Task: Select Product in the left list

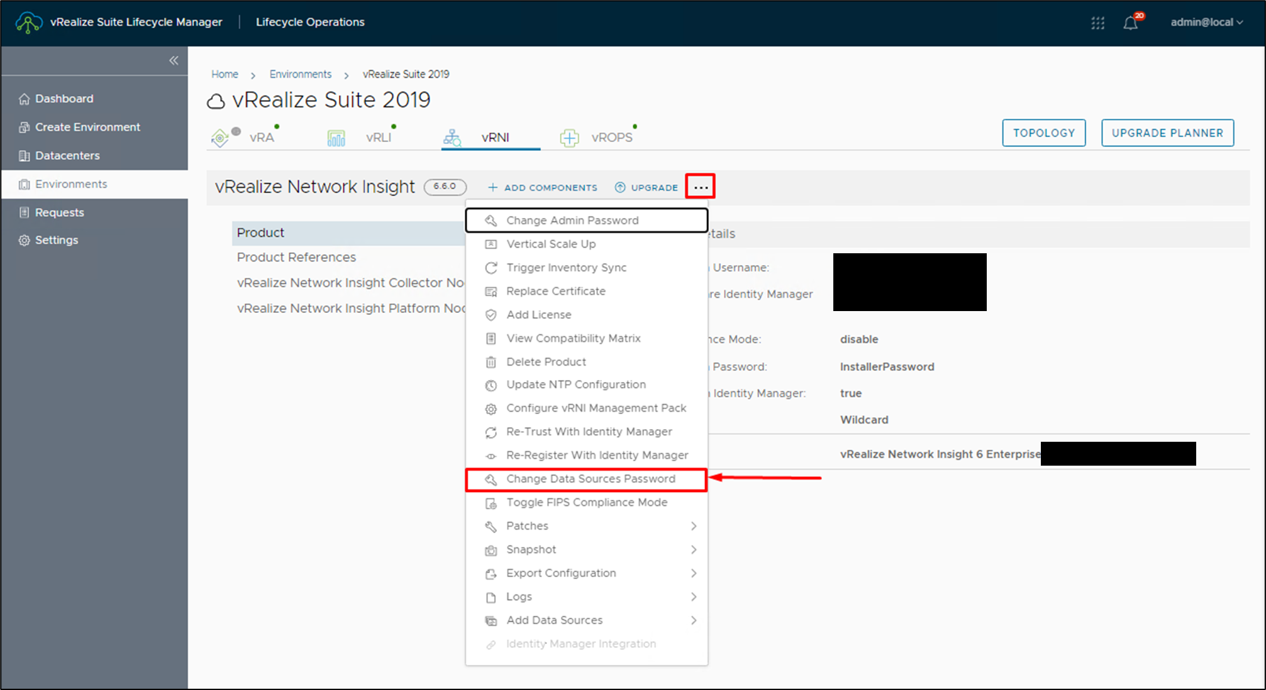Action: tap(349, 233)
